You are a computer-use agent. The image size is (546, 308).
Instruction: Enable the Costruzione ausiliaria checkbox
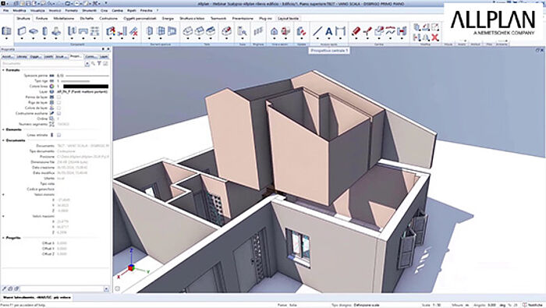[58, 114]
